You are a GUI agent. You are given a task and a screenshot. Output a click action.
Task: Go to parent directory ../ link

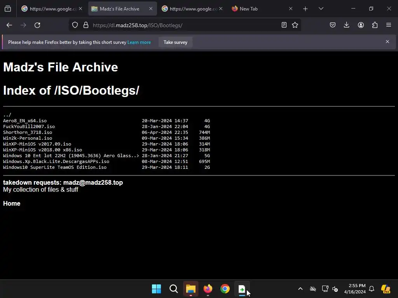7,115
